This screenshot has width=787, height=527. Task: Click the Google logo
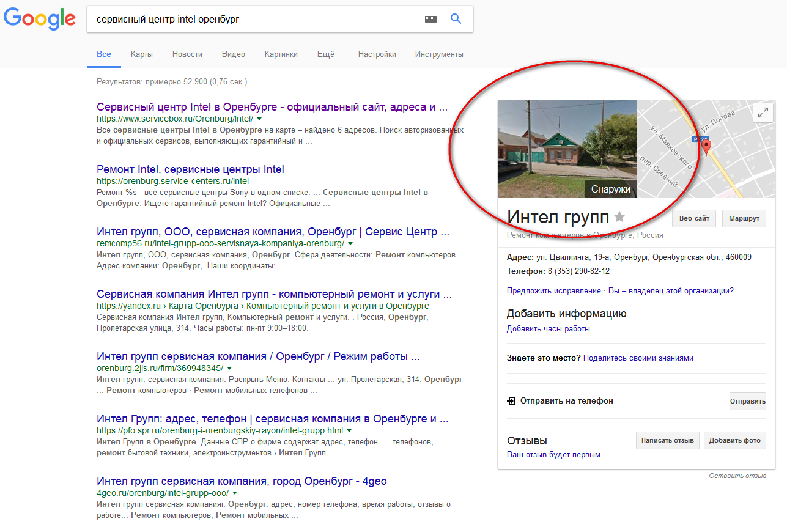(x=40, y=19)
